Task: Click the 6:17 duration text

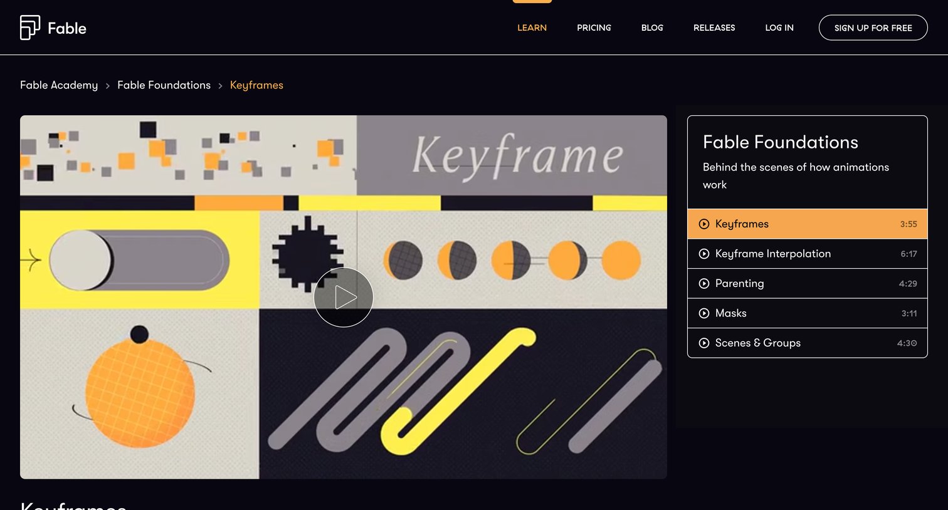Action: click(908, 254)
